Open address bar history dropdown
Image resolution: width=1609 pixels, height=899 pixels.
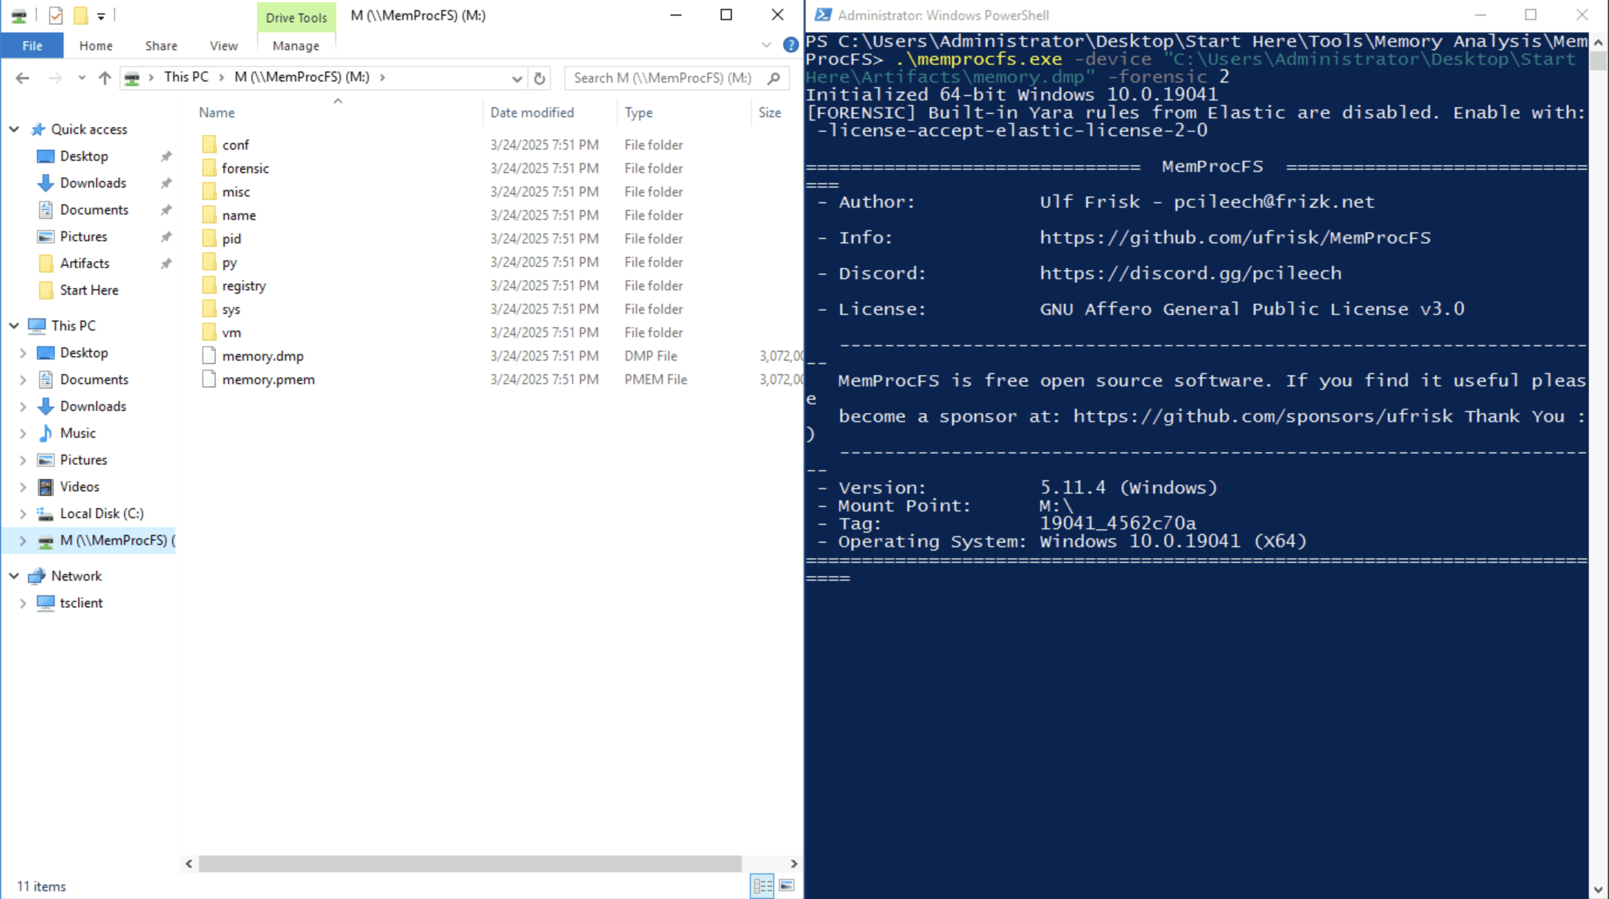pos(517,79)
